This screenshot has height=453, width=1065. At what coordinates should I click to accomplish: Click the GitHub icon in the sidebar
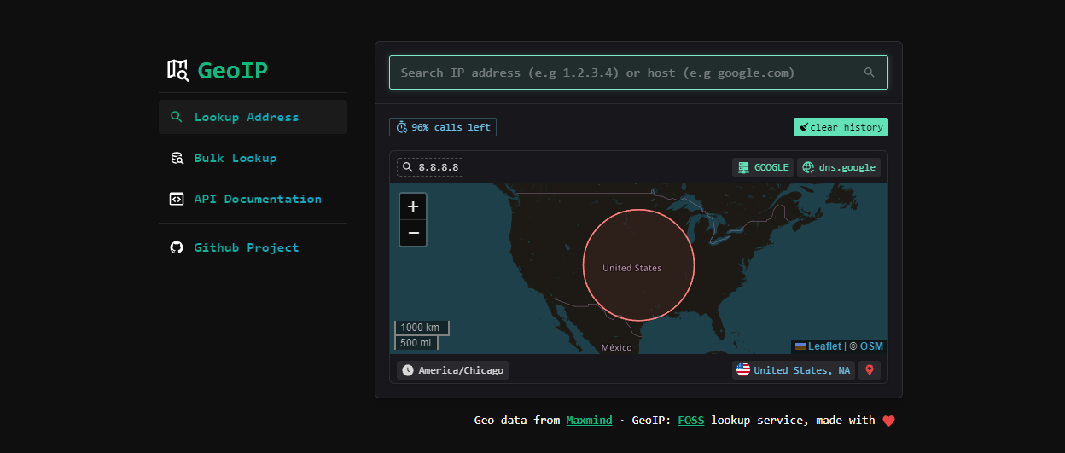pyautogui.click(x=177, y=247)
